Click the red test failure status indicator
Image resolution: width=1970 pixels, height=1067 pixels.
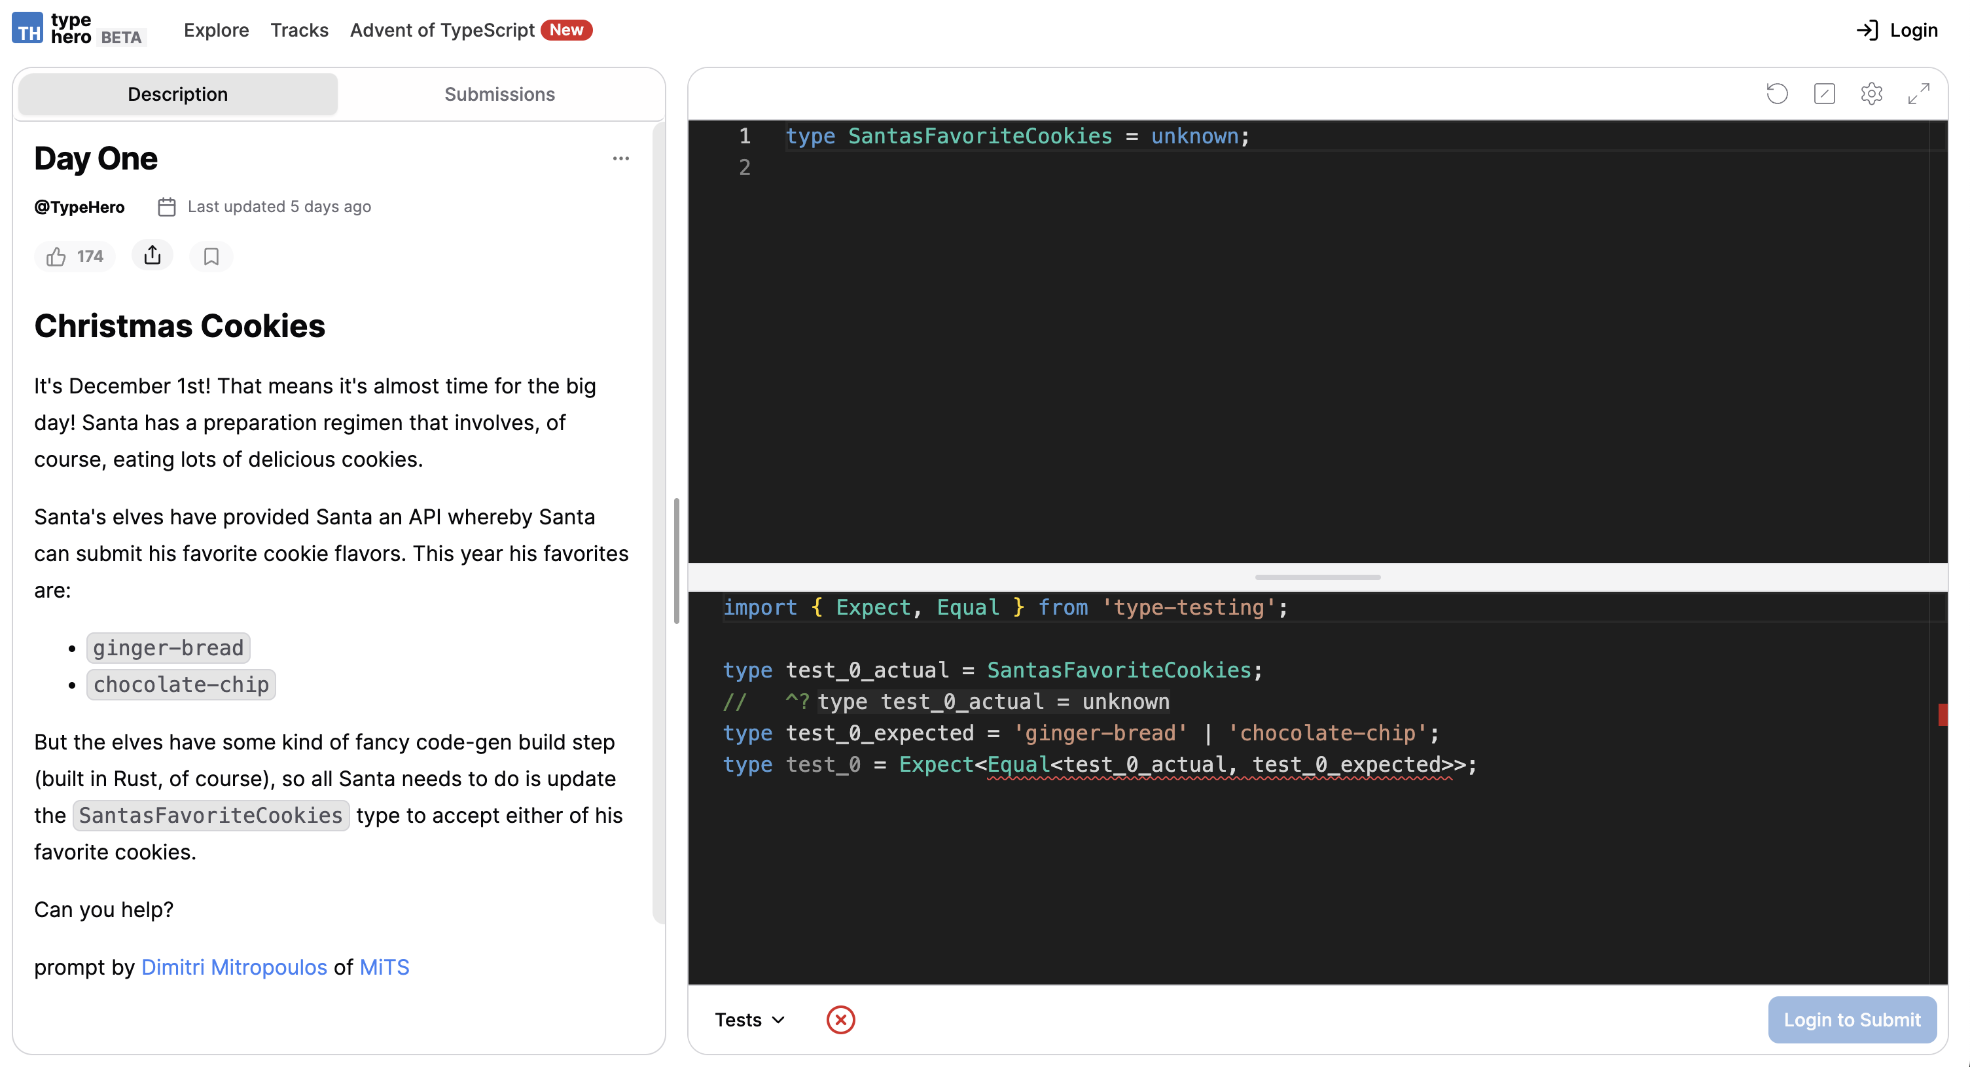pyautogui.click(x=841, y=1020)
